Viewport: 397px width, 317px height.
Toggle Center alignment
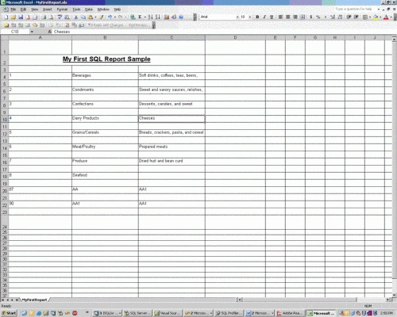pyautogui.click(x=287, y=17)
